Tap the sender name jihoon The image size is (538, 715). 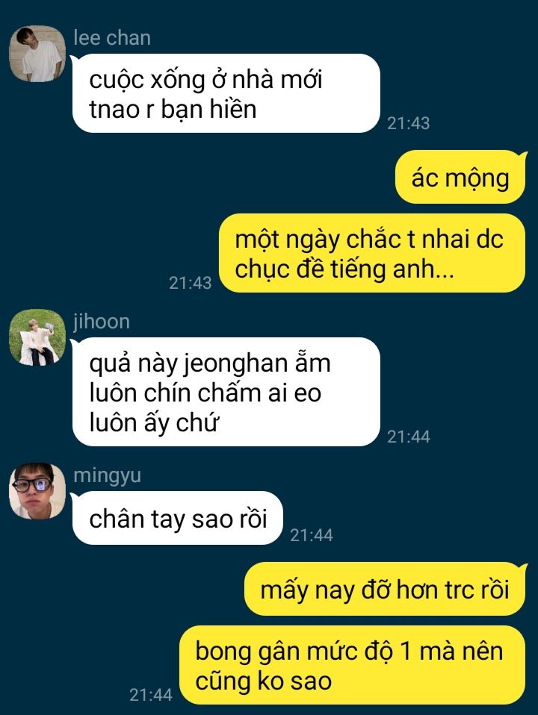(102, 322)
